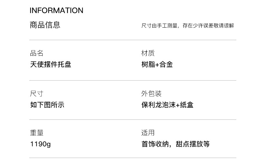Select the 如下图所示 size value

47,105
